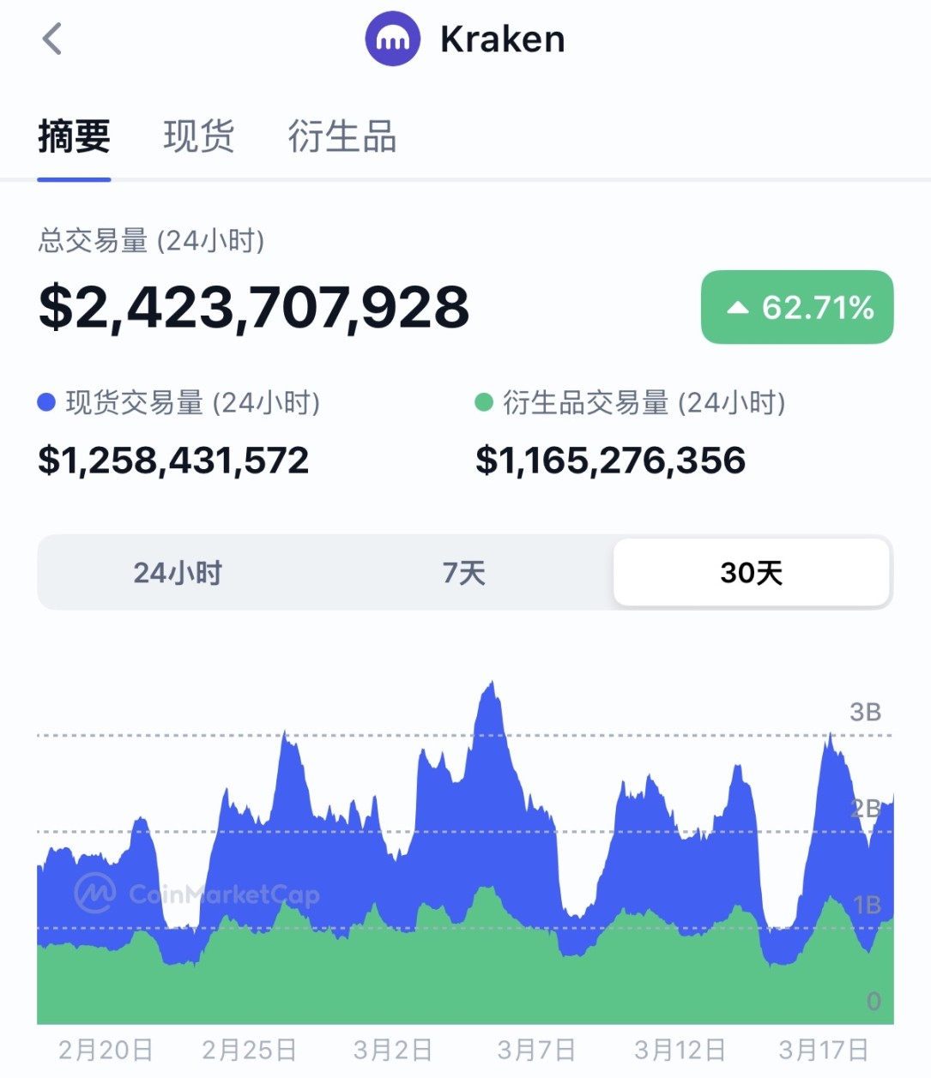
Task: Tap the purple Kraken logo icon
Action: [392, 39]
